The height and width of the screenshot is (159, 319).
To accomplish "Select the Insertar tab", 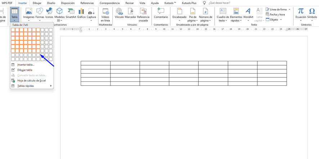I will click(x=22, y=3).
